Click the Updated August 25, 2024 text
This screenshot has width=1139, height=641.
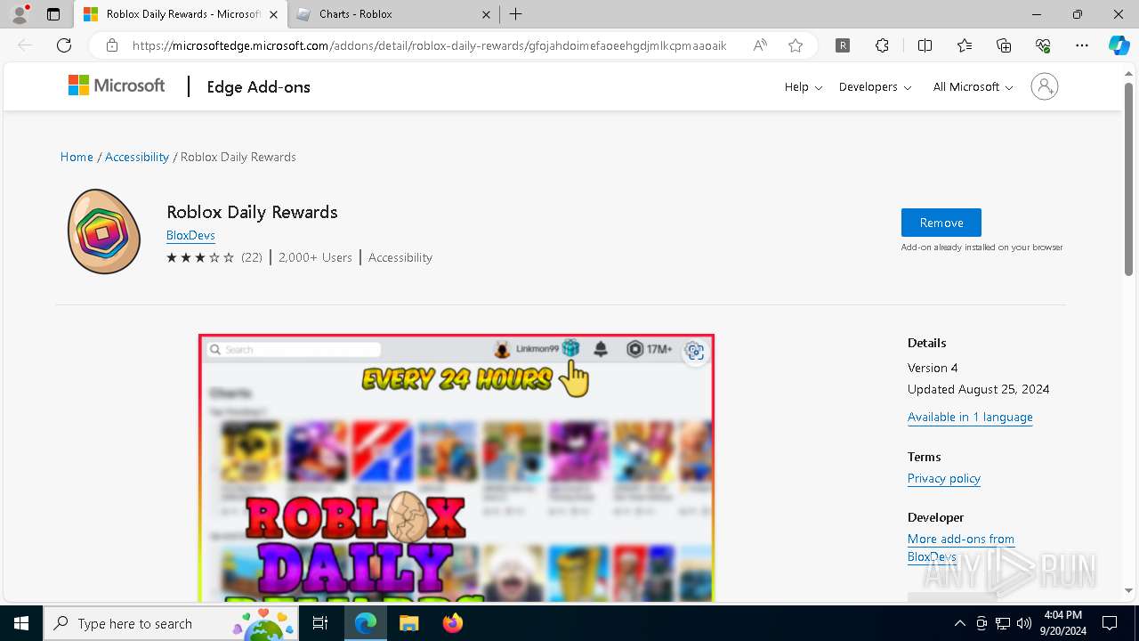[x=978, y=389]
